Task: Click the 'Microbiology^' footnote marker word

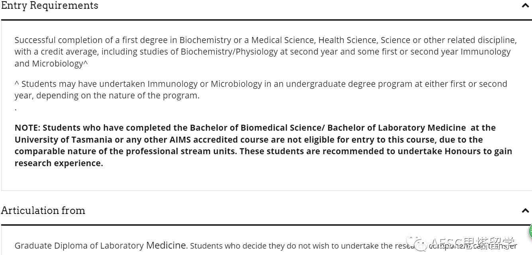Action: [x=60, y=64]
